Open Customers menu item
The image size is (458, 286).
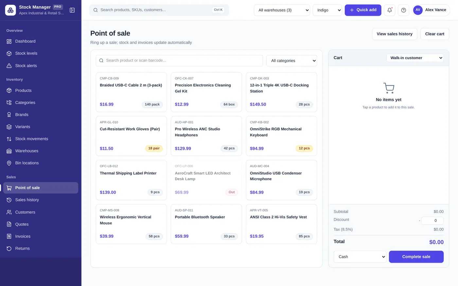[41, 212]
